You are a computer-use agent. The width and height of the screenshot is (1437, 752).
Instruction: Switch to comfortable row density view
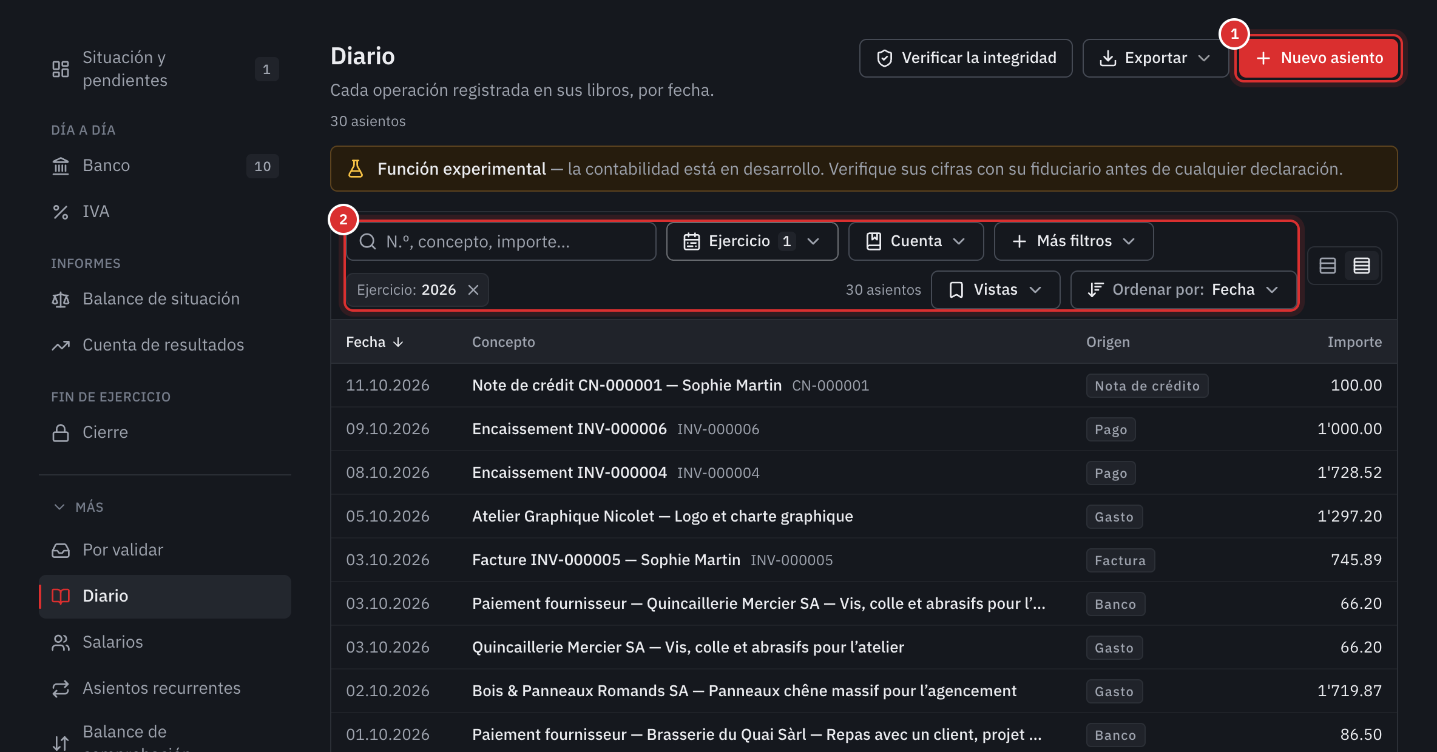[x=1328, y=266]
